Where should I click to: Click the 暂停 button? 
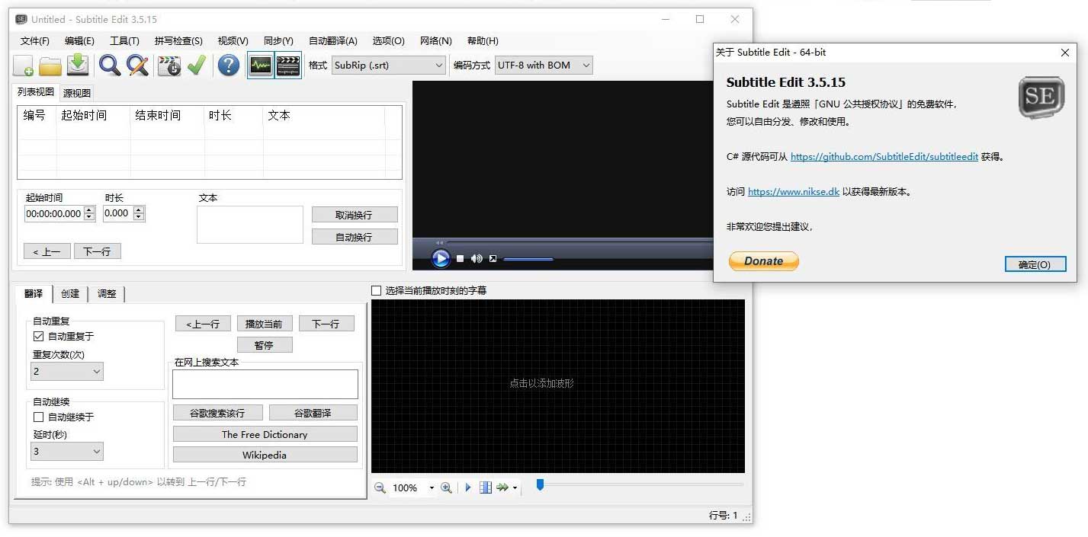click(265, 345)
